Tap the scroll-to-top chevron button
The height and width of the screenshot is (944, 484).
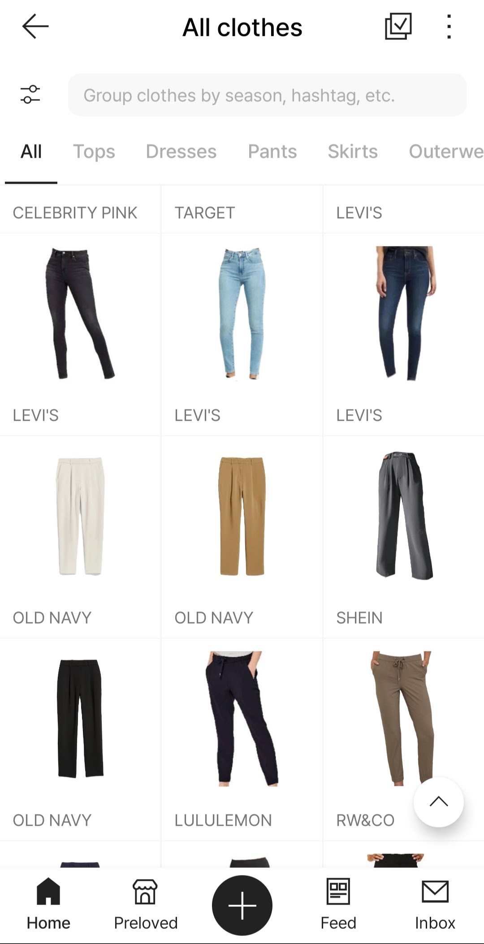pyautogui.click(x=438, y=802)
